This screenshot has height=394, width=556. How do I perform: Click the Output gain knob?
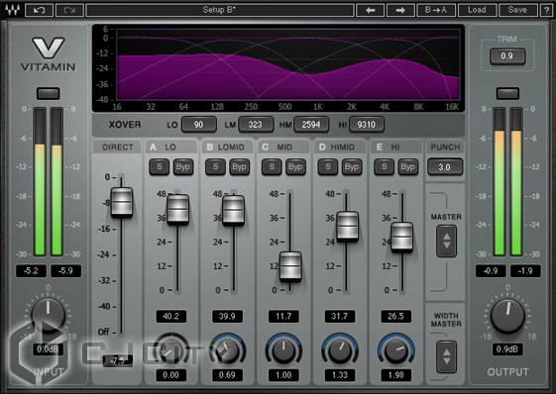point(507,316)
